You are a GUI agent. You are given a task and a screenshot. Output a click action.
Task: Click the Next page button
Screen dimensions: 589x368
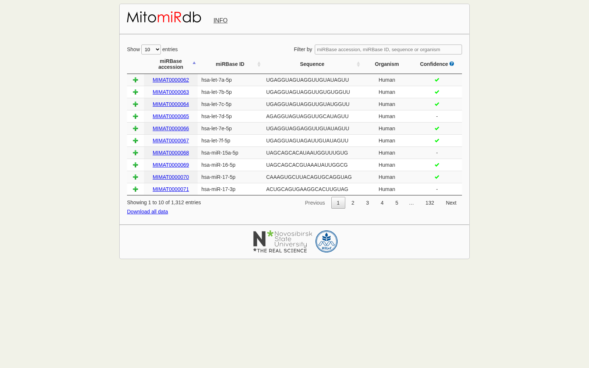click(451, 203)
